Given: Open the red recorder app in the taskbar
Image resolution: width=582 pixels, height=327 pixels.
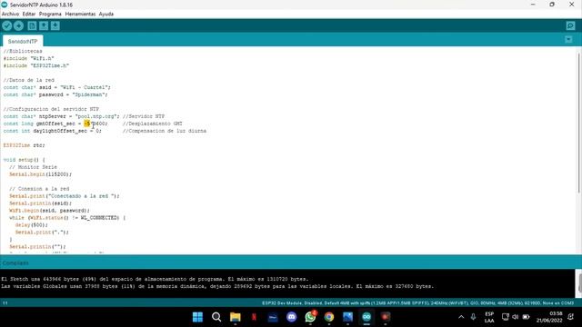Looking at the screenshot, I should point(386,317).
